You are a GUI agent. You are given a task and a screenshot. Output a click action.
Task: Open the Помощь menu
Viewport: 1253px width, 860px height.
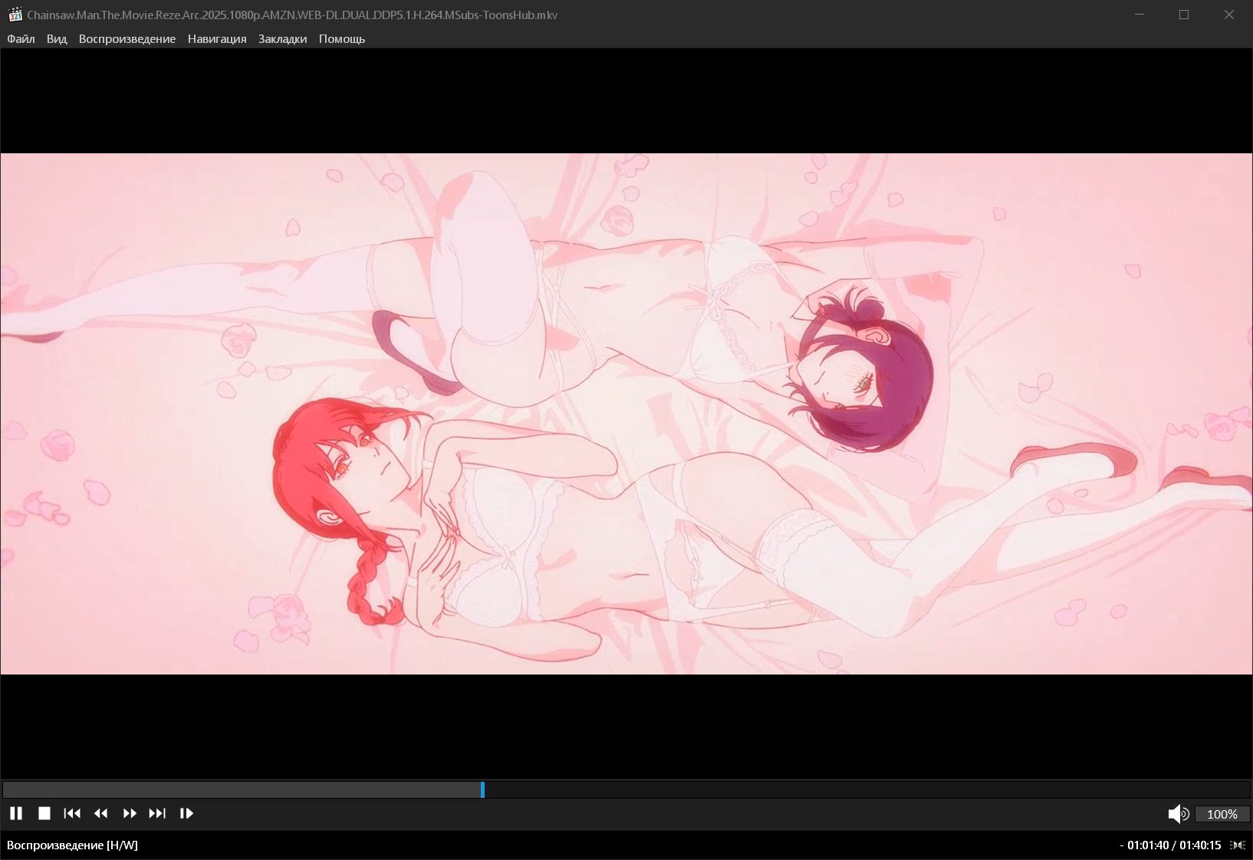tap(342, 39)
